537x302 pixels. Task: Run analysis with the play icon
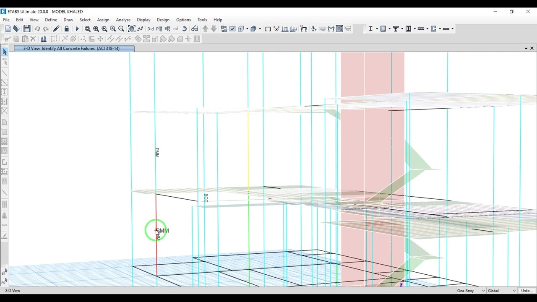pos(77,29)
